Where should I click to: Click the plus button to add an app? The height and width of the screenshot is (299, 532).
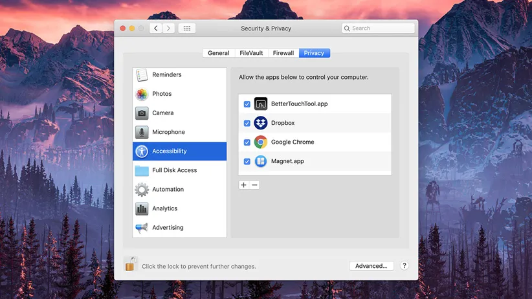pos(243,185)
